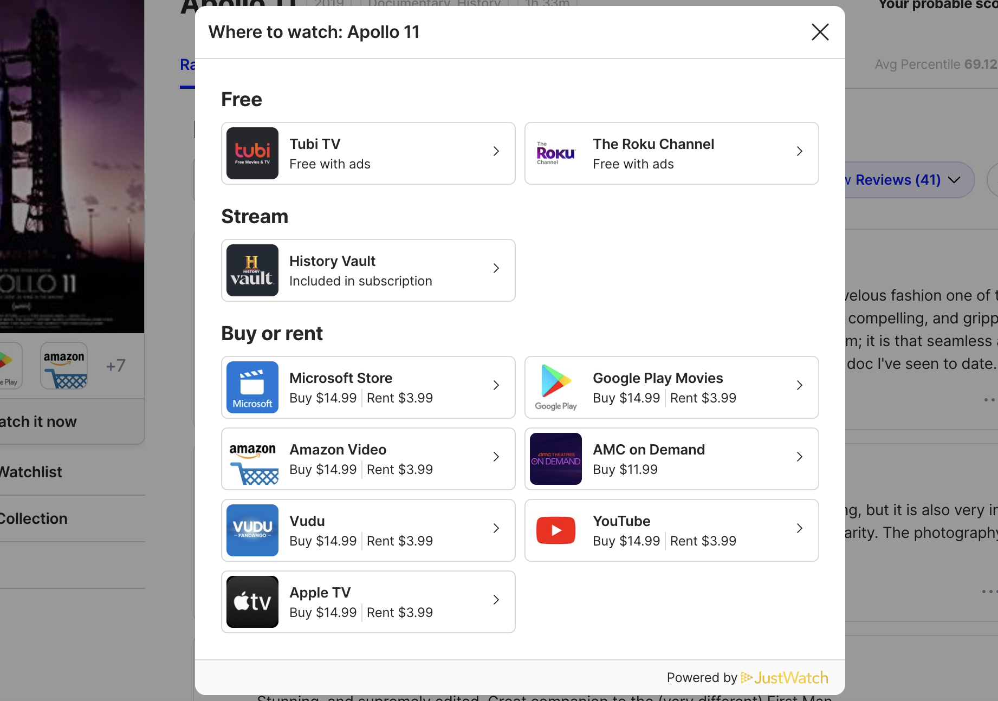Click the Watchlist item in sidebar

point(31,472)
